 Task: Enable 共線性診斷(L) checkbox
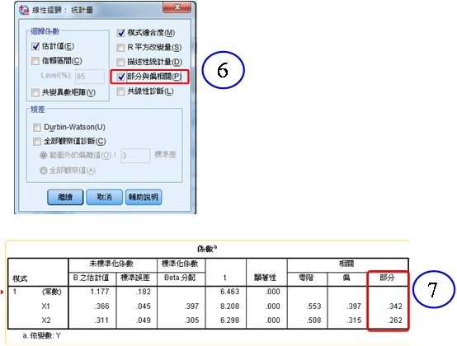pos(120,91)
